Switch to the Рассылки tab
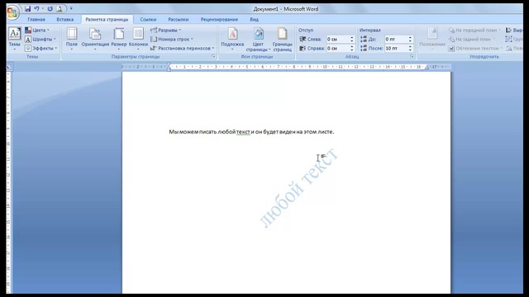This screenshot has width=529, height=297. click(x=179, y=20)
